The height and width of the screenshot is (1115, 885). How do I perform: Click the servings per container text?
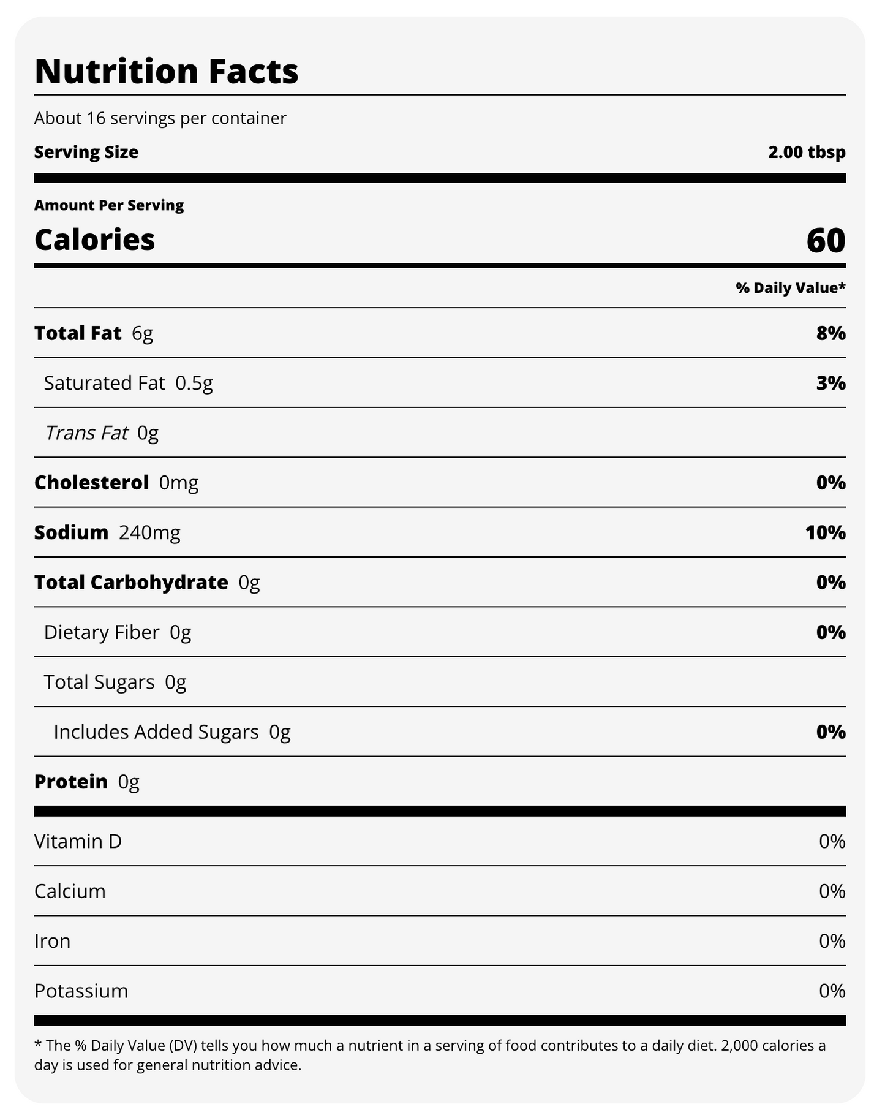(x=160, y=118)
